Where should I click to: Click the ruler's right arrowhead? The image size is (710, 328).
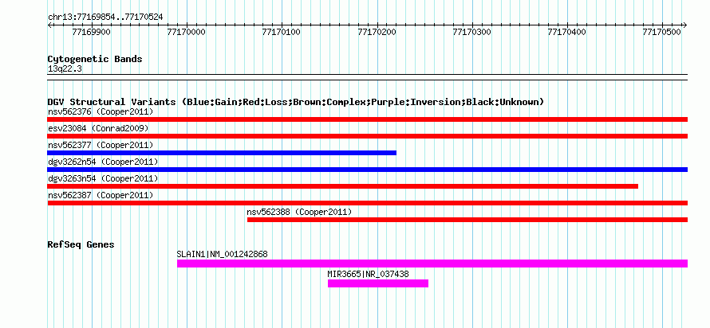685,25
